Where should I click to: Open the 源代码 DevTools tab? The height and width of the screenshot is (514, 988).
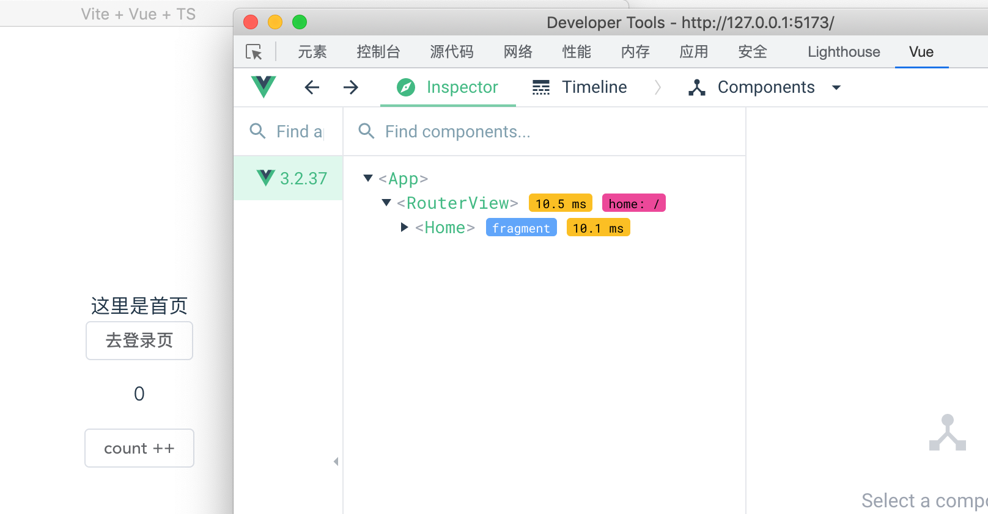point(452,52)
